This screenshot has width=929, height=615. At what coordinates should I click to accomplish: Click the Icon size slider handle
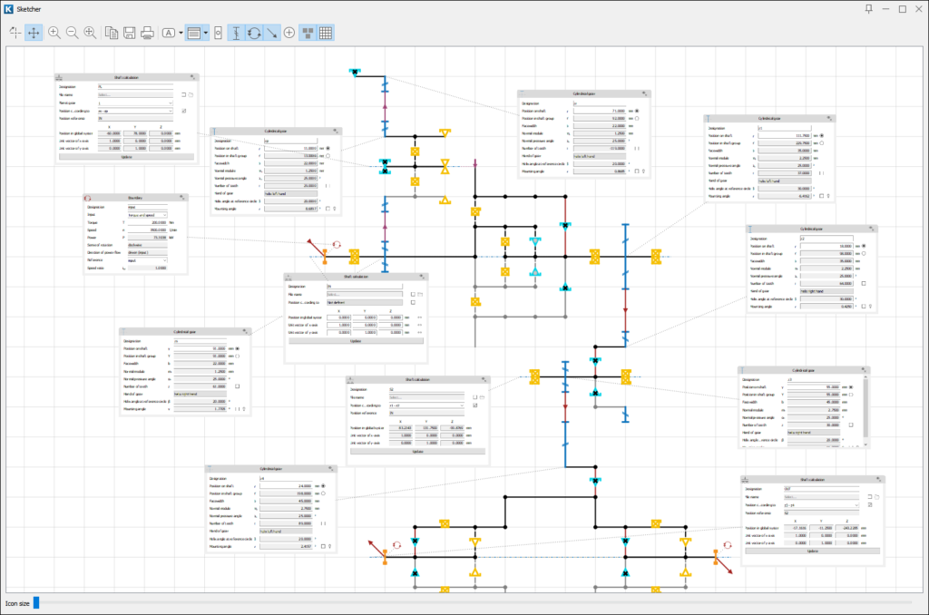coord(36,601)
